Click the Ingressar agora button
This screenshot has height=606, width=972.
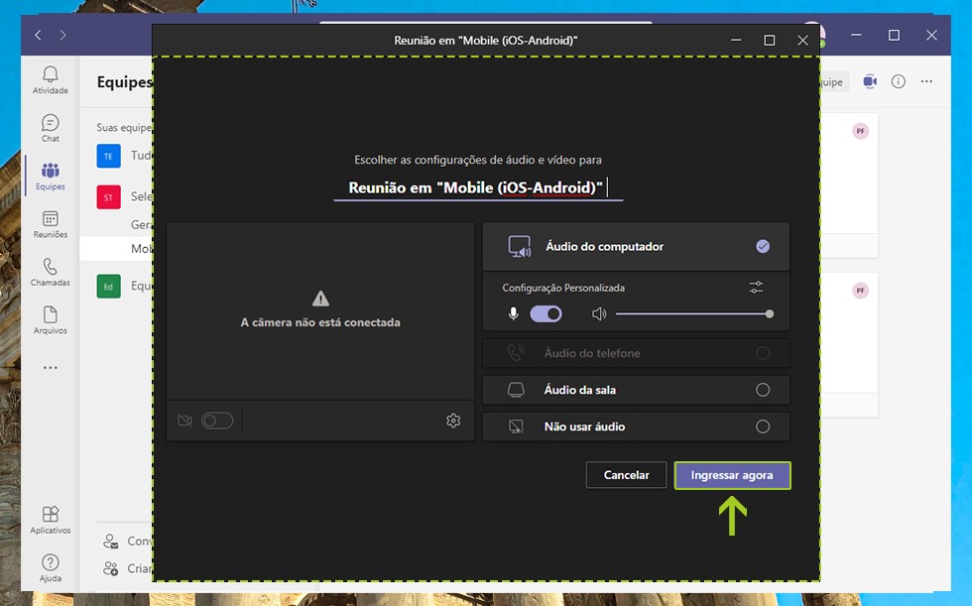732,475
